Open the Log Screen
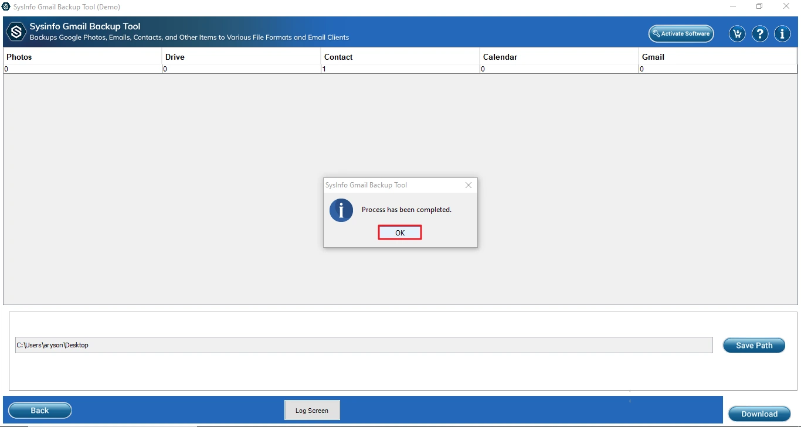The height and width of the screenshot is (427, 801). click(312, 410)
